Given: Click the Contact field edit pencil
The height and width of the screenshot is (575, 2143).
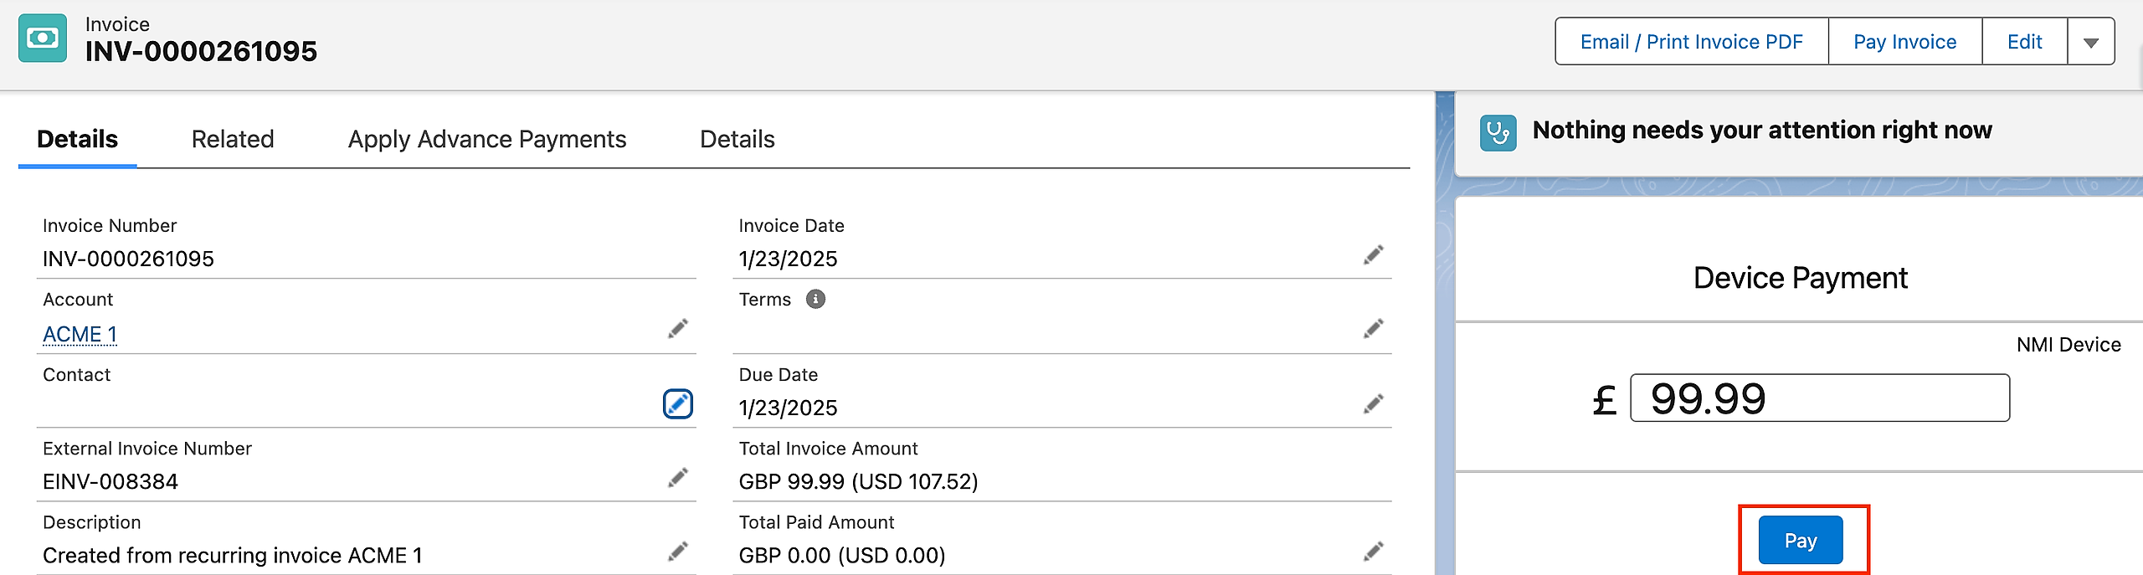Looking at the screenshot, I should 678,404.
